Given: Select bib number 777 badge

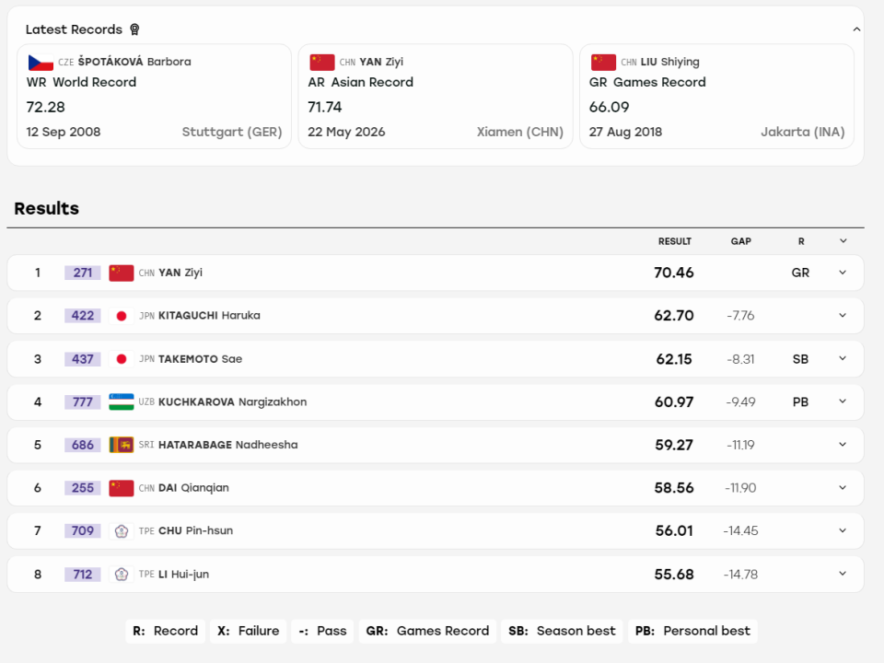Looking at the screenshot, I should coord(82,402).
